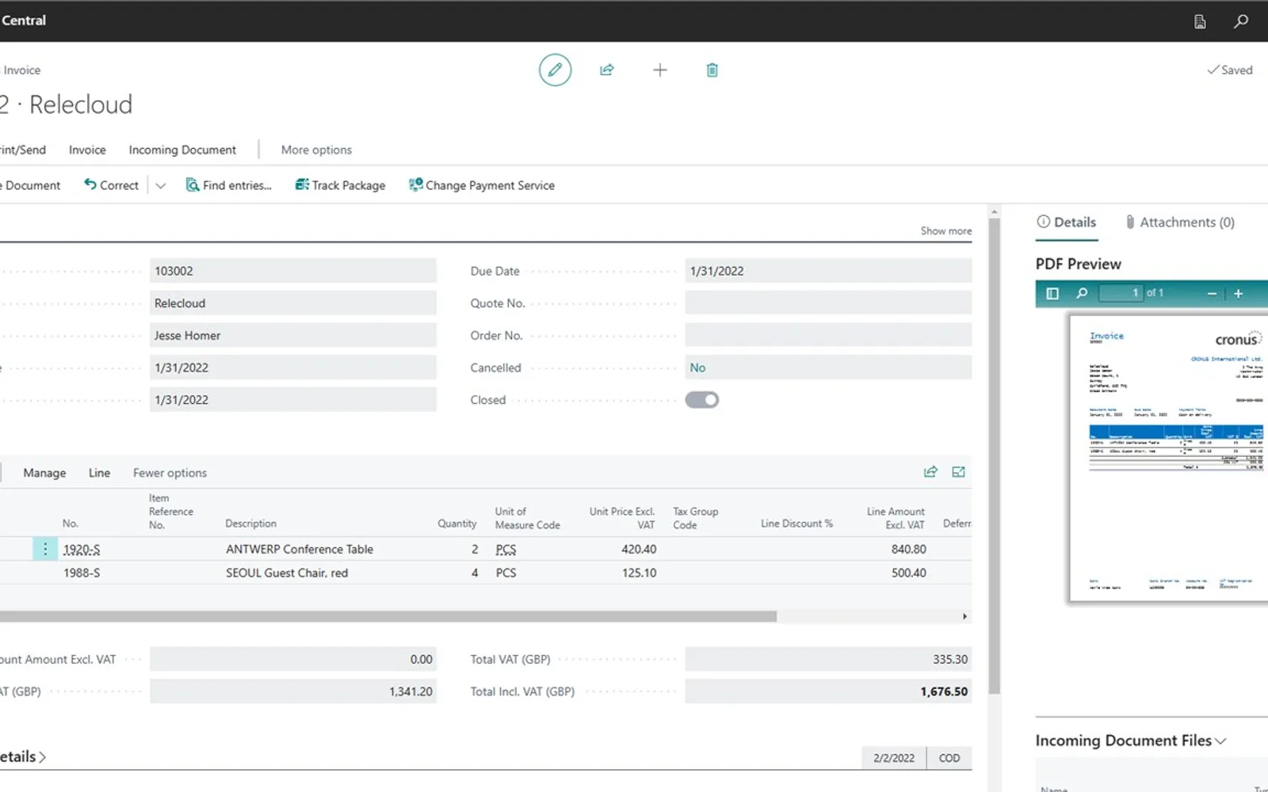Click Cancelled value No
This screenshot has width=1268, height=792.
697,367
